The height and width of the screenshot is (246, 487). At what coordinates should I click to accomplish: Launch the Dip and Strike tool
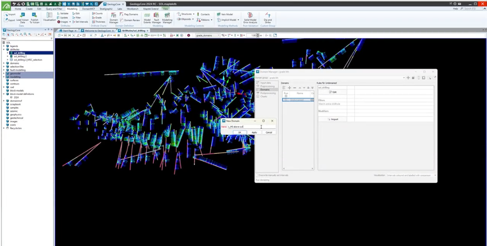click(267, 17)
